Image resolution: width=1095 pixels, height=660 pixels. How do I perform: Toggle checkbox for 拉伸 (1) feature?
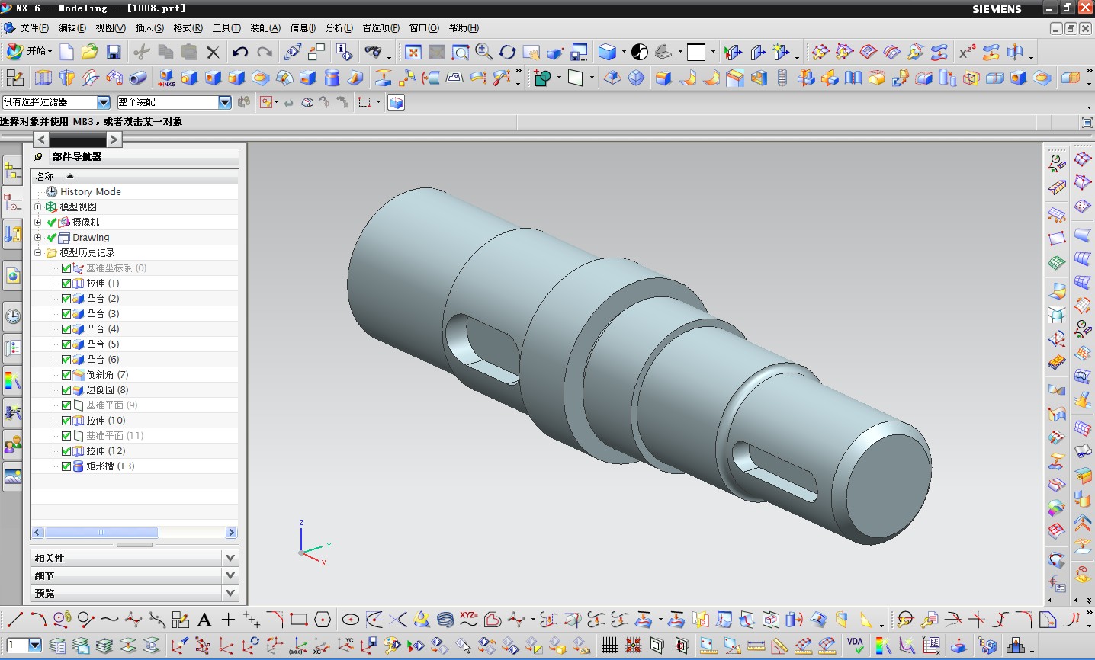point(66,284)
